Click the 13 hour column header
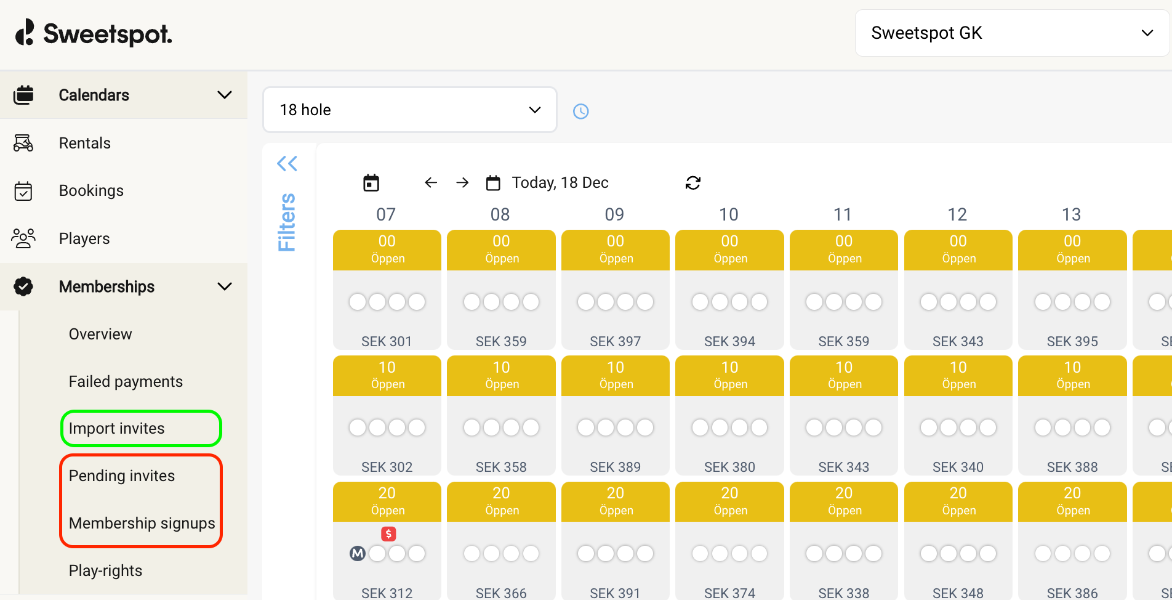 click(x=1072, y=214)
